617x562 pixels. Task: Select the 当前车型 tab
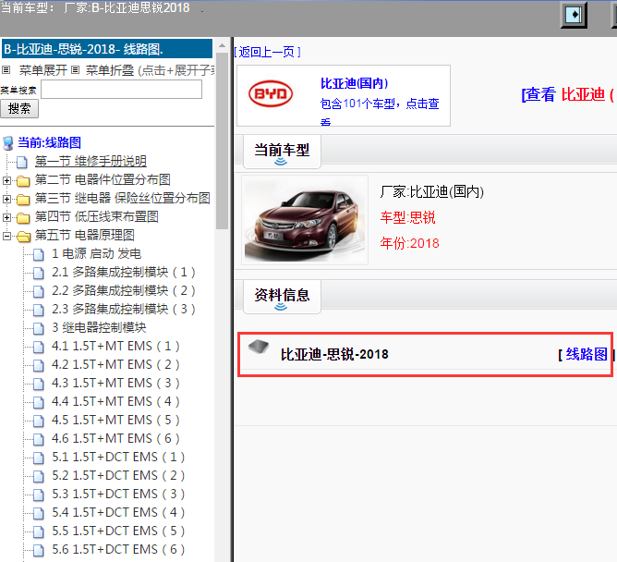pyautogui.click(x=282, y=152)
